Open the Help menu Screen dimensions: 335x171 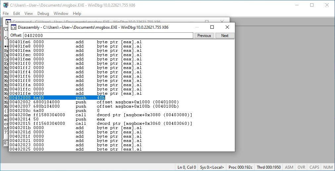click(x=77, y=14)
